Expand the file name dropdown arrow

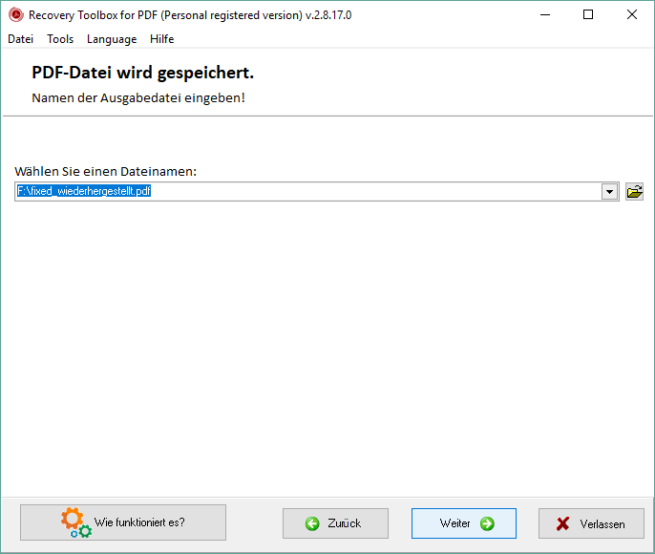pyautogui.click(x=610, y=192)
